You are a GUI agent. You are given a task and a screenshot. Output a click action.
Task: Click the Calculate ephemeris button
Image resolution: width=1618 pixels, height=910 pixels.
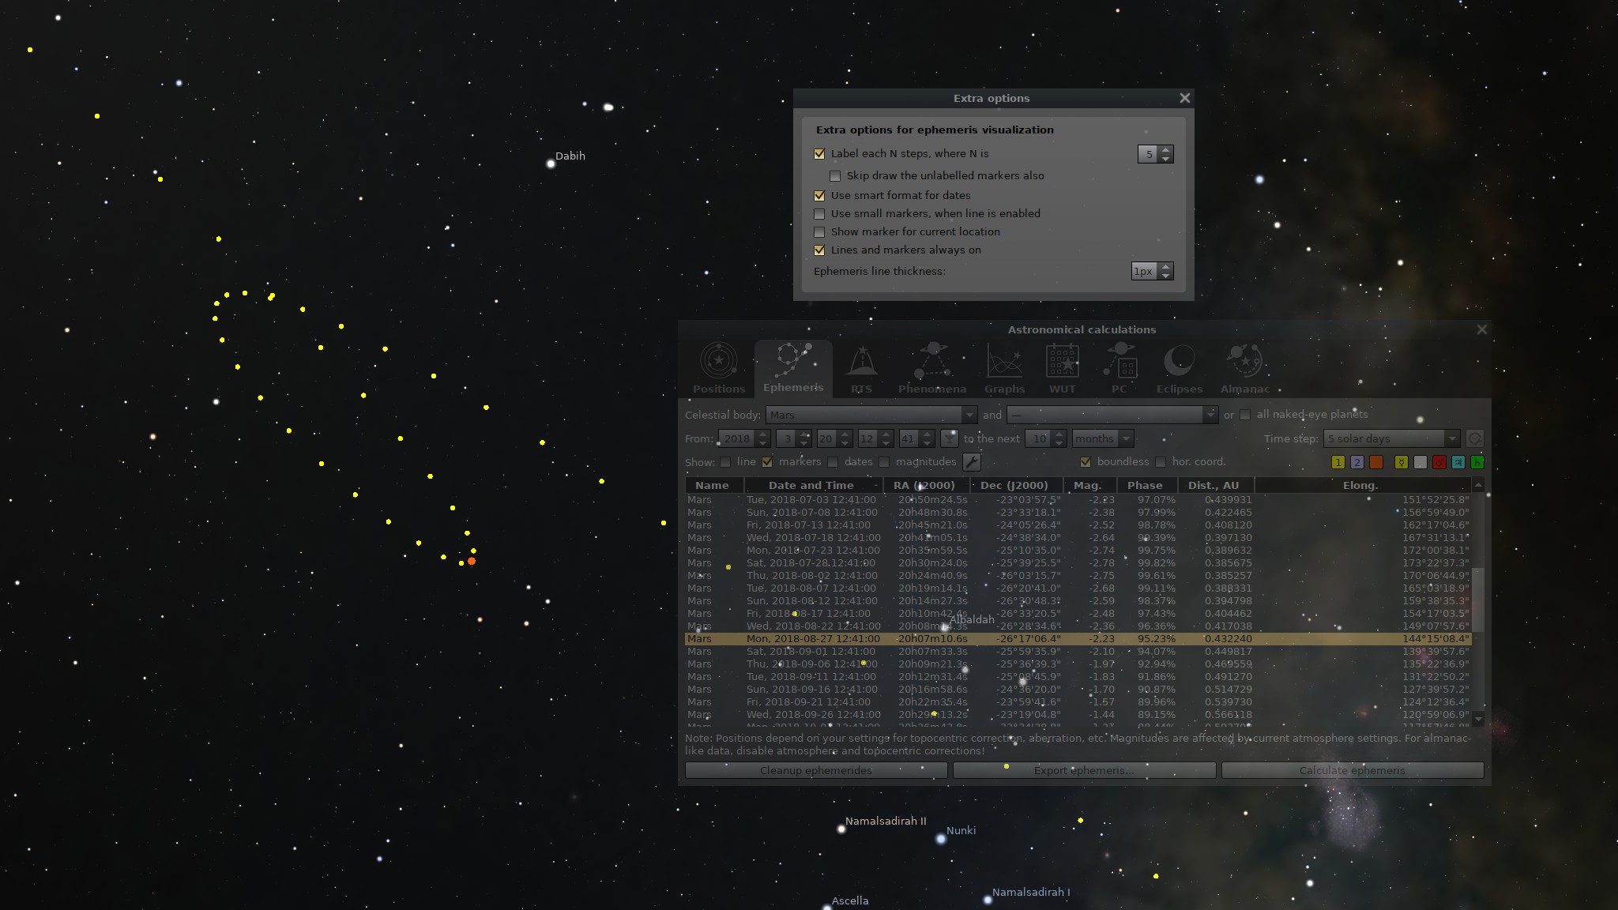click(1352, 770)
